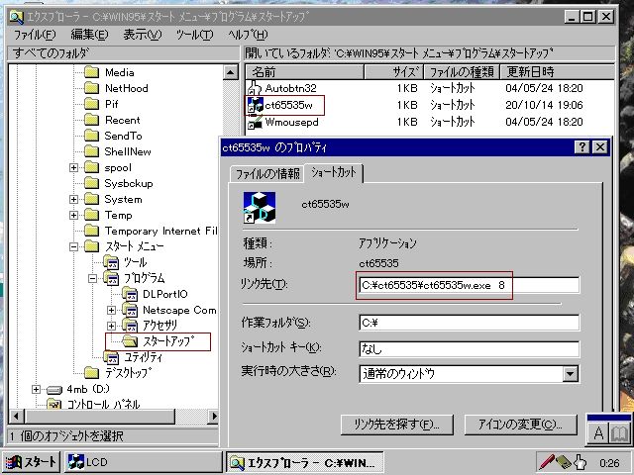Screen dimensions: 634x475
Task: Click the リンク先 target input field
Action: 469,285
